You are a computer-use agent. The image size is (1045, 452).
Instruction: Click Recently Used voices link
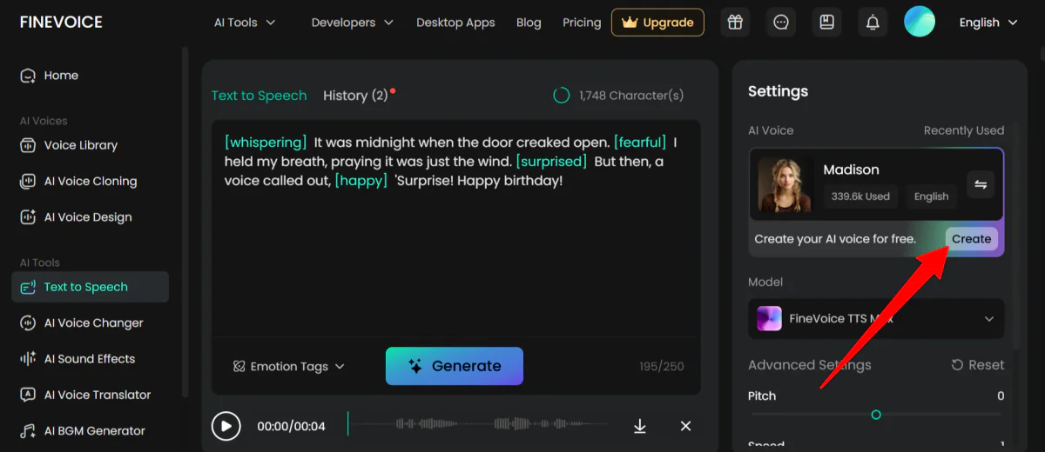click(x=964, y=130)
